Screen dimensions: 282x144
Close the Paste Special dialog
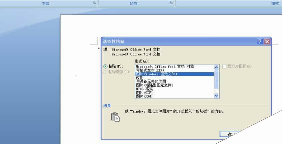tap(267, 42)
